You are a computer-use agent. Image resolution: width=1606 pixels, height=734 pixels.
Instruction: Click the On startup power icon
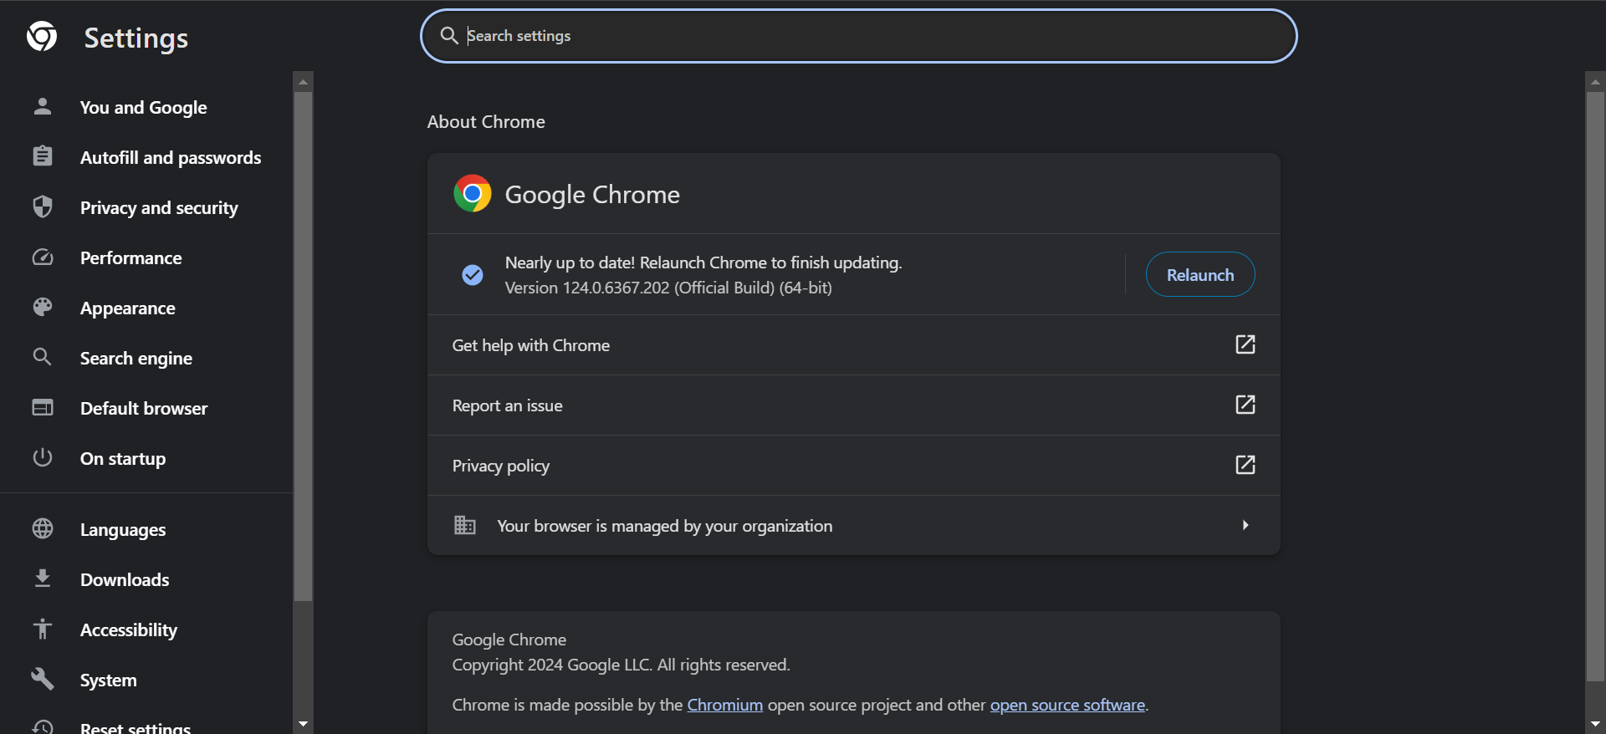coord(43,458)
